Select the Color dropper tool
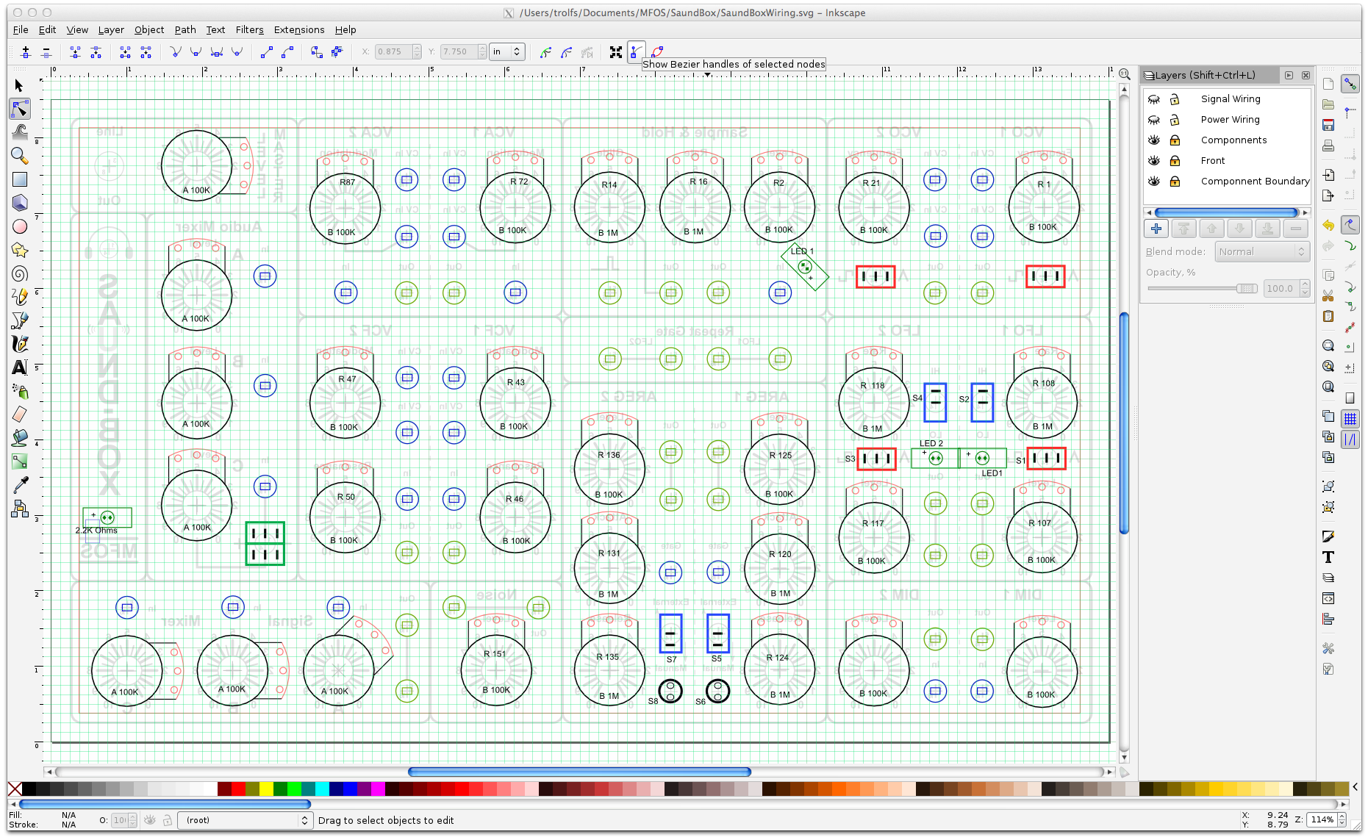Viewport: 1368px width, 840px height. pos(19,484)
